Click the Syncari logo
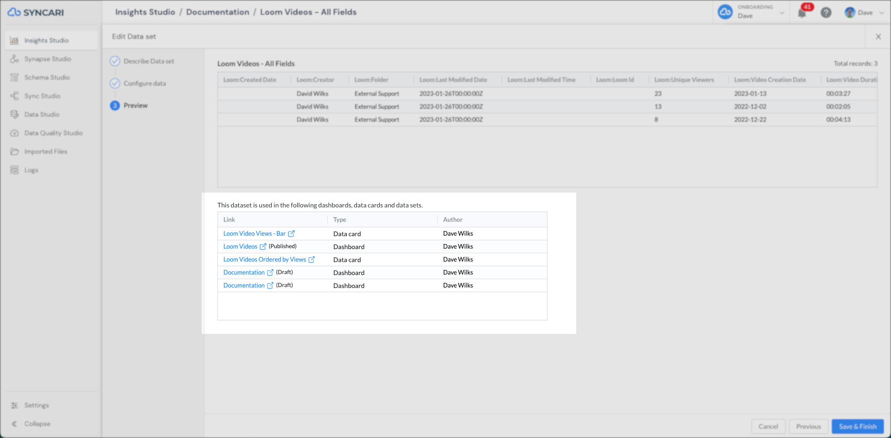 pyautogui.click(x=36, y=13)
